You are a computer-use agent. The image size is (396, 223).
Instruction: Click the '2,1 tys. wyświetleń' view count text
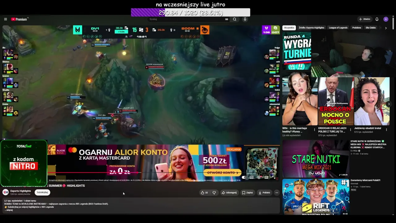click(x=13, y=201)
